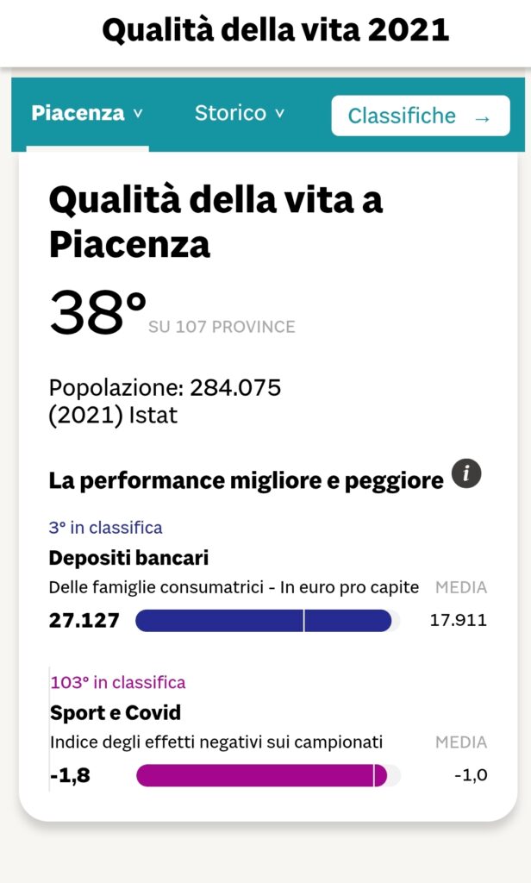The image size is (531, 883).
Task: Click the "103° in classifica" label
Action: point(118,683)
